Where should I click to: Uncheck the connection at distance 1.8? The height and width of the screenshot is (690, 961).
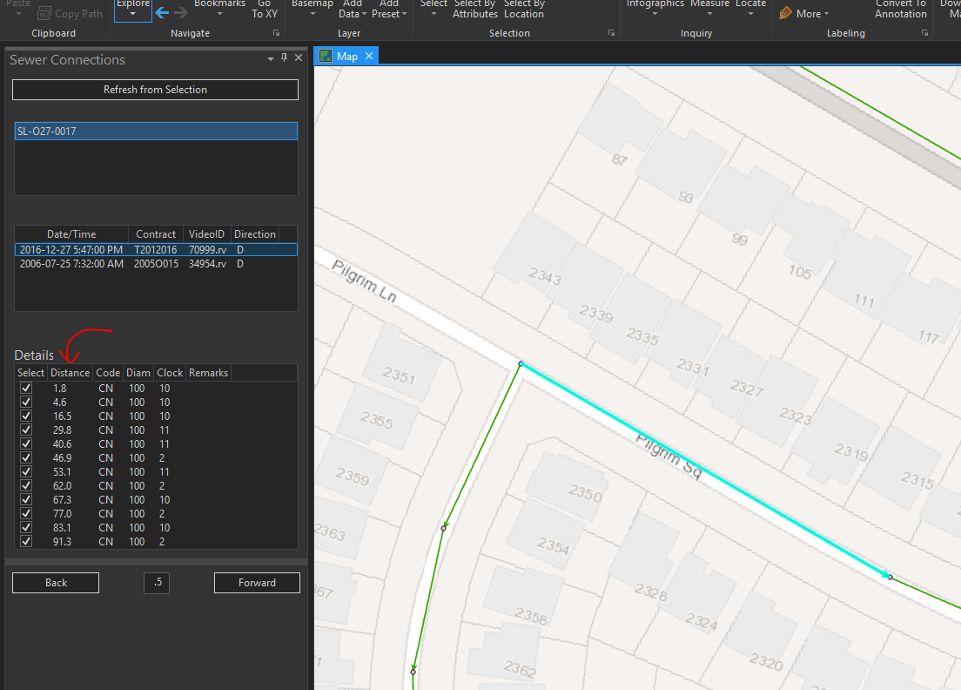(26, 389)
